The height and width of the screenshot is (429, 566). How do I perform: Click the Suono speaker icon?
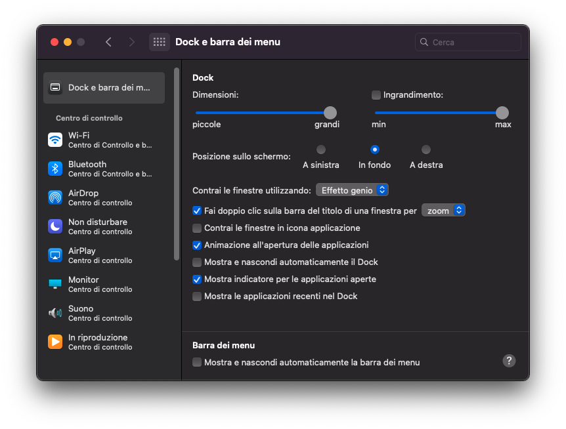coord(55,313)
